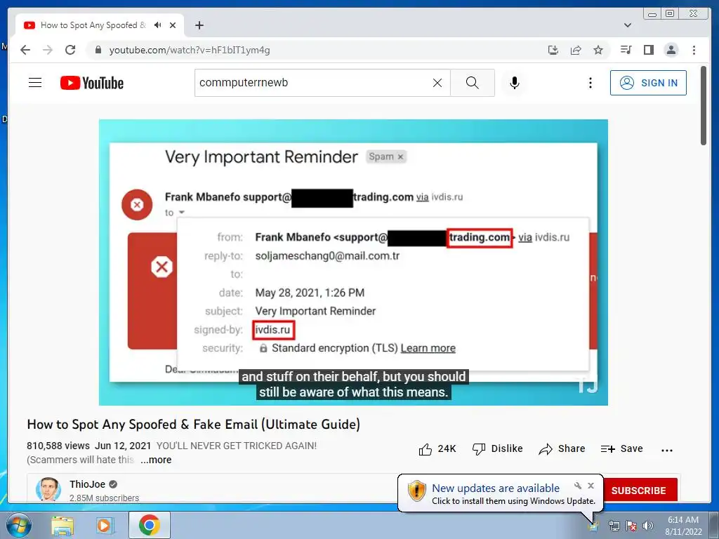The image size is (719, 539).
Task: Open balloon options wrench icon
Action: 578,486
